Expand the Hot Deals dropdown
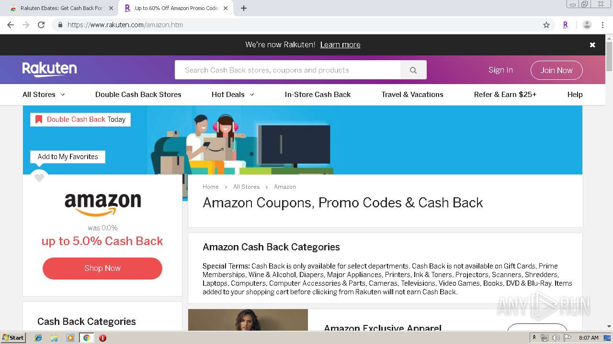The width and height of the screenshot is (613, 344). click(233, 95)
